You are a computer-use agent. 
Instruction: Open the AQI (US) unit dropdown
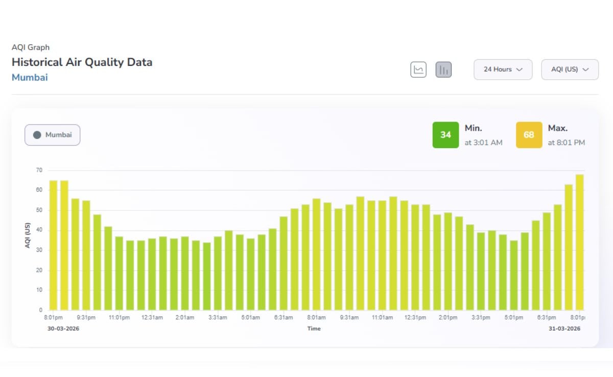pos(569,69)
